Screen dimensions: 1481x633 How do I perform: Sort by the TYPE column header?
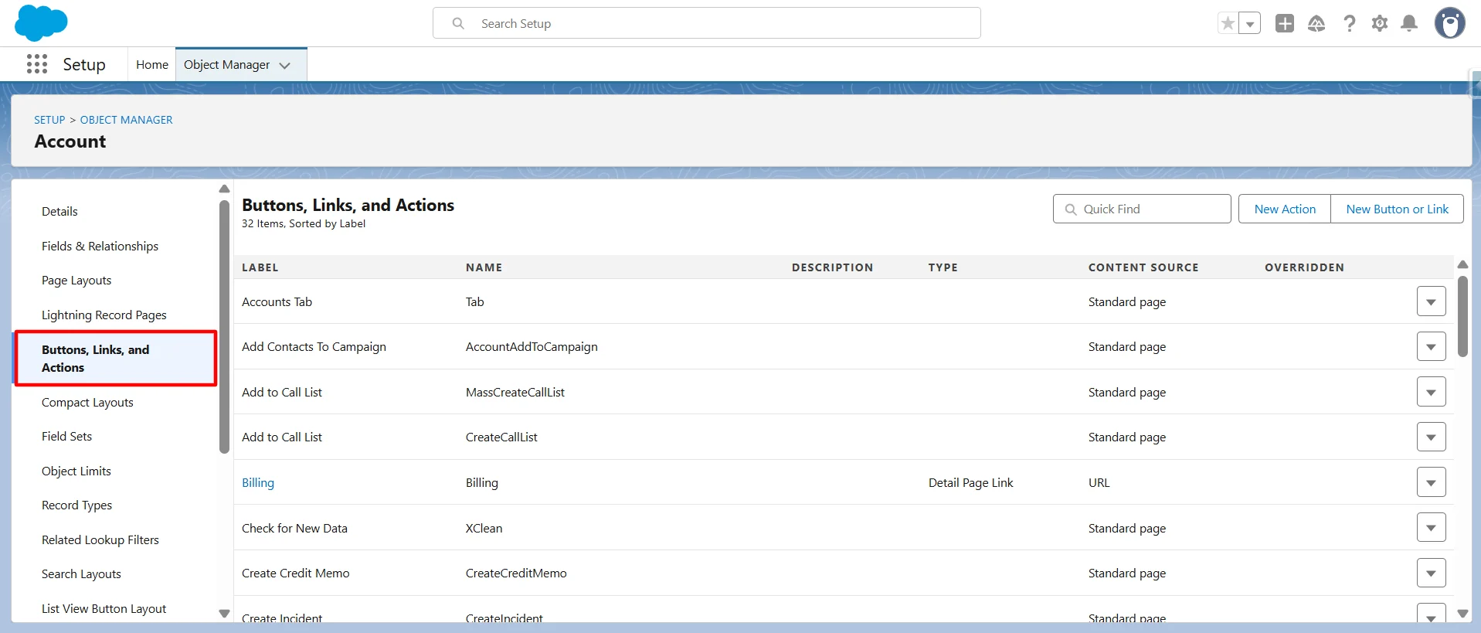point(943,267)
